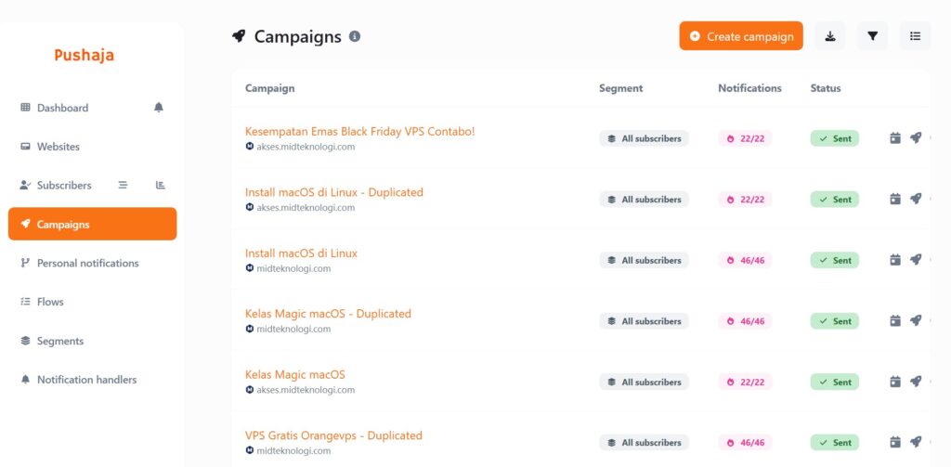This screenshot has height=467, width=951.
Task: Open subscribers list icon in sidebar
Action: pyautogui.click(x=123, y=185)
